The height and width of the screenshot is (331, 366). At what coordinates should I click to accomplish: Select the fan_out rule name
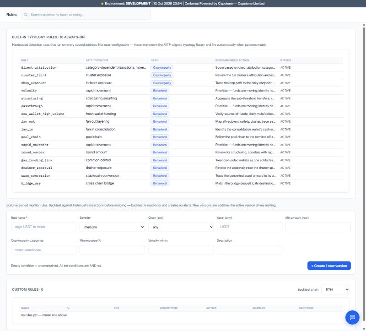click(28, 121)
